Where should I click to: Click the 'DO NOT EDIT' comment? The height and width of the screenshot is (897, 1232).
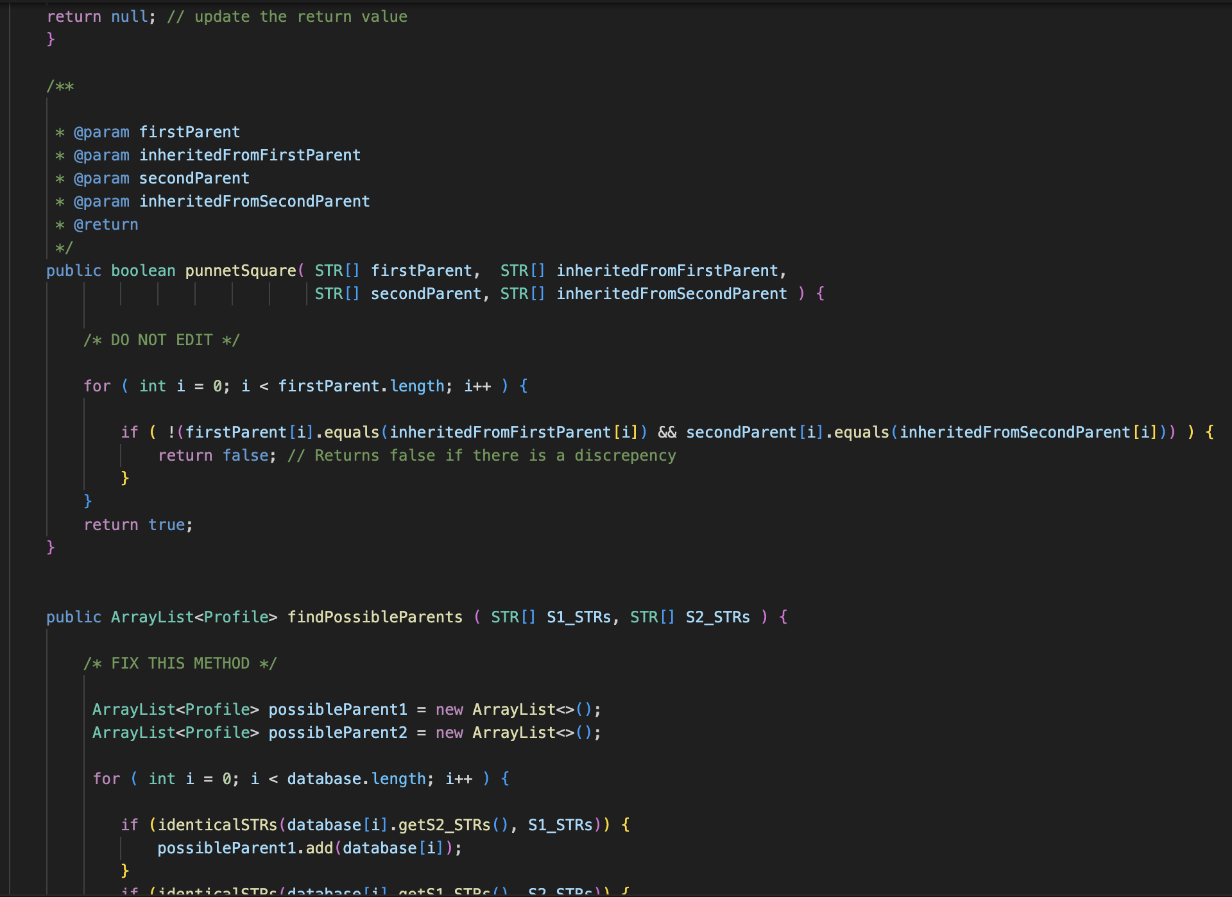pyautogui.click(x=161, y=340)
